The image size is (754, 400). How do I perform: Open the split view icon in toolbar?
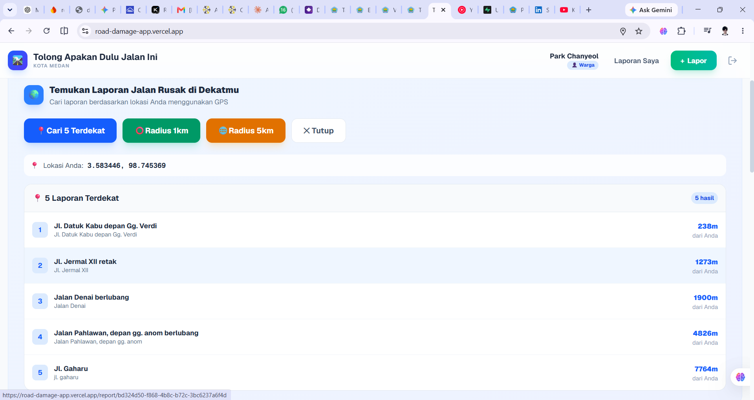(x=64, y=31)
